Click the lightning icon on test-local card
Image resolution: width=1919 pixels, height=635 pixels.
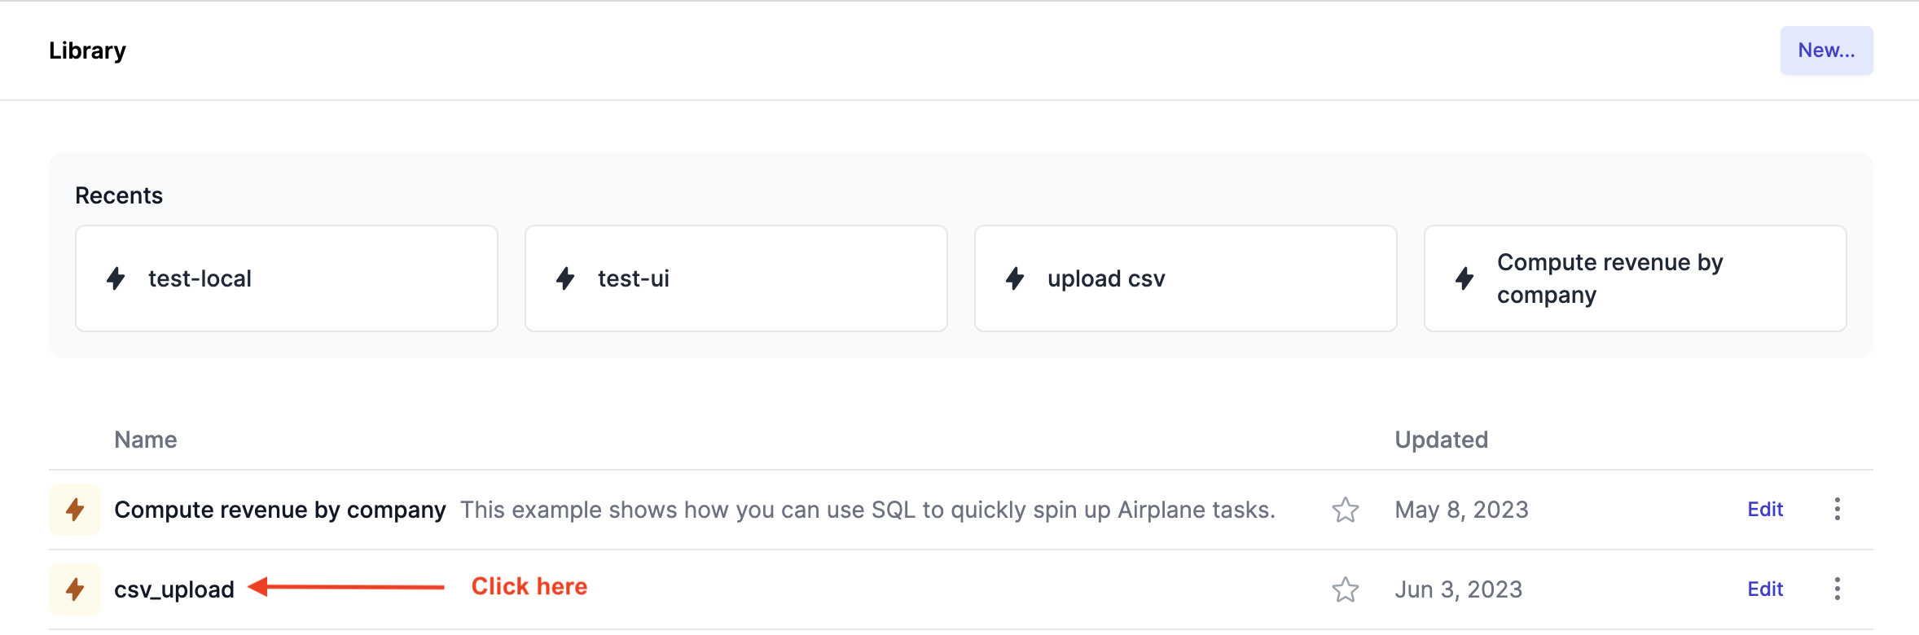116,278
